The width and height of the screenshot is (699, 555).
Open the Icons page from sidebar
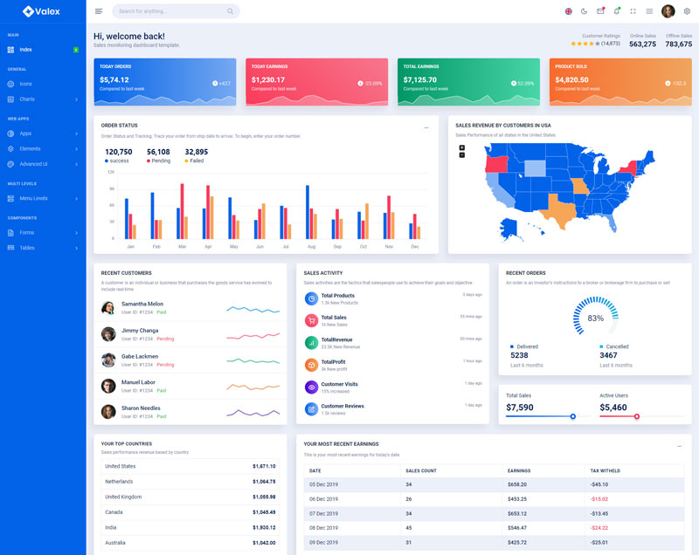(26, 84)
